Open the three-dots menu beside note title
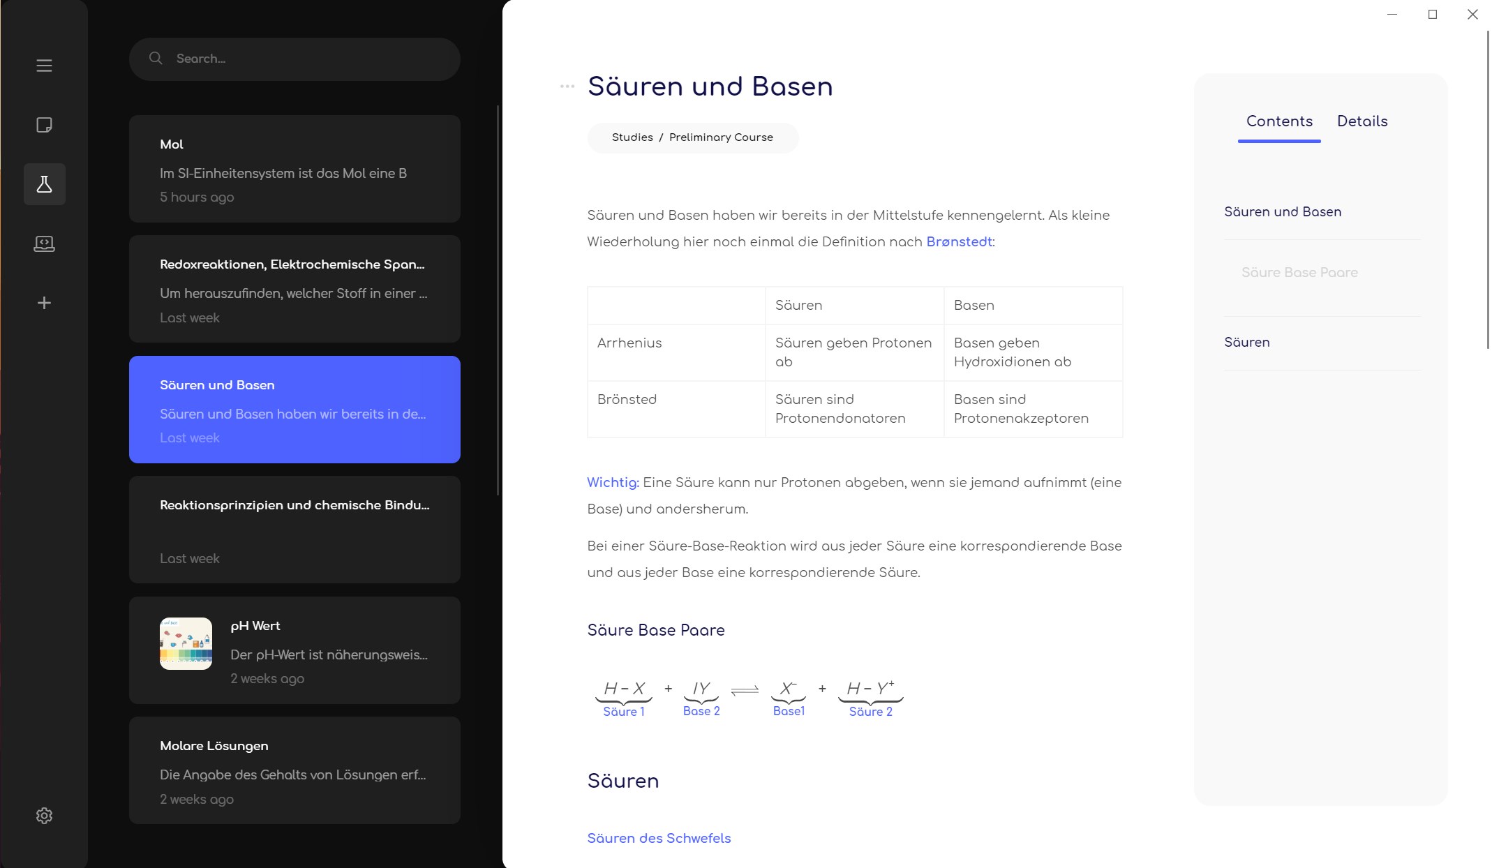 (567, 87)
